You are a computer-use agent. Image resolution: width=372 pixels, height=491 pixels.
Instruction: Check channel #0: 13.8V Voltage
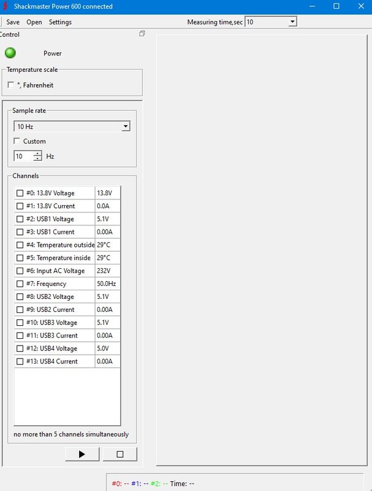coord(20,193)
